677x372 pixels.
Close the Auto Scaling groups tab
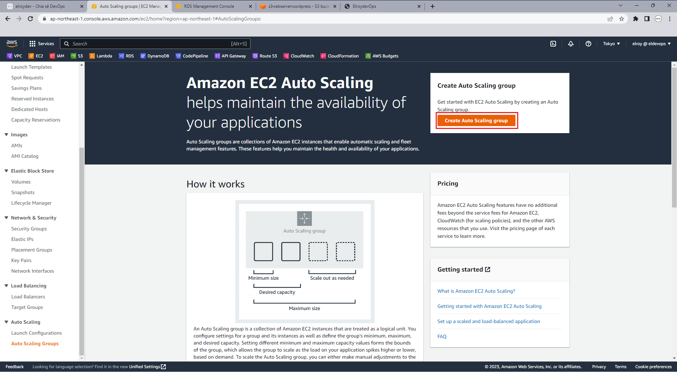click(166, 6)
